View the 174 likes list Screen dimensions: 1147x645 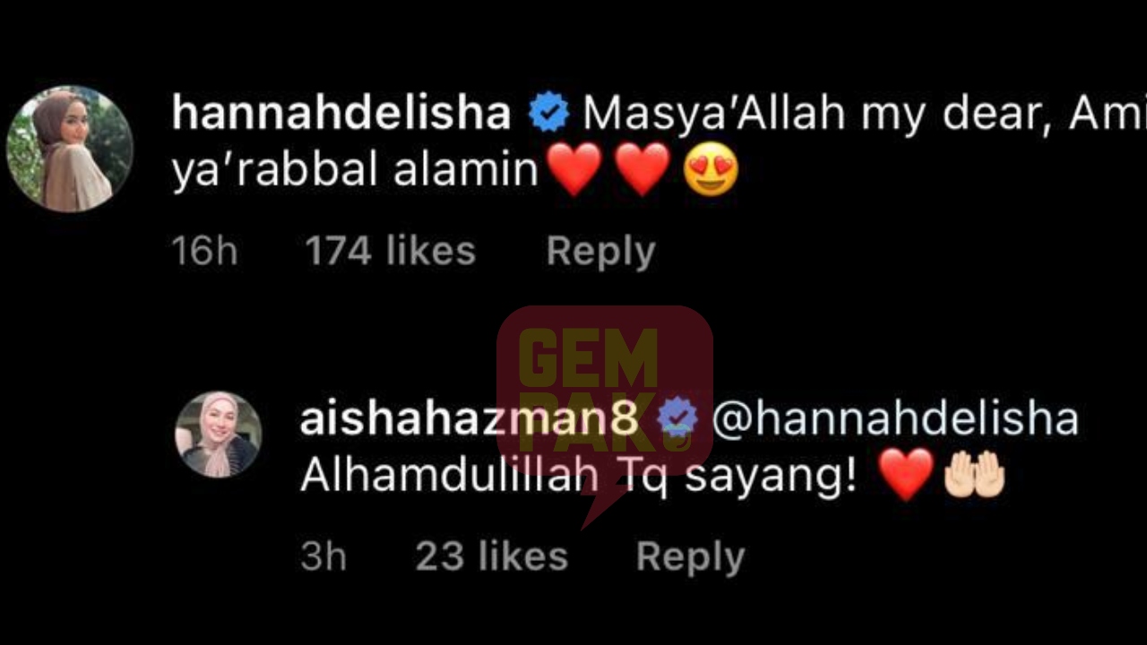point(390,251)
